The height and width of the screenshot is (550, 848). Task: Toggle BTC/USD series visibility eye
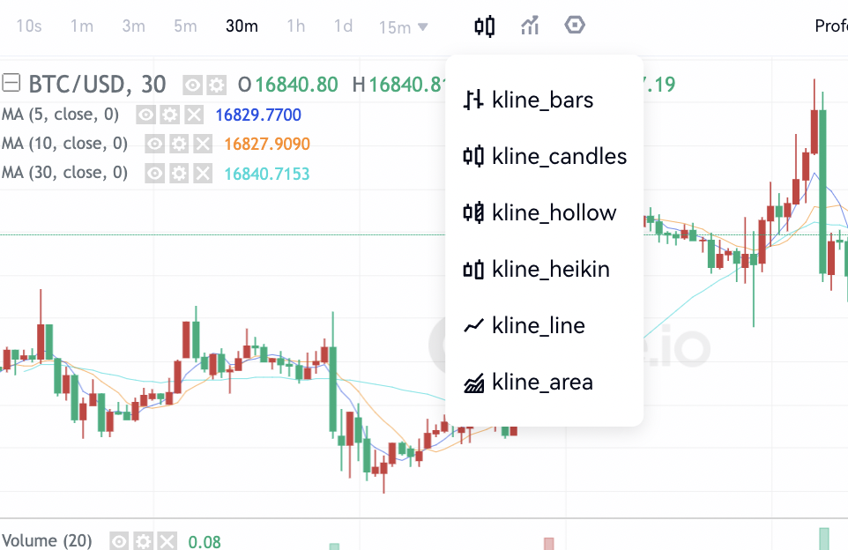pos(192,85)
